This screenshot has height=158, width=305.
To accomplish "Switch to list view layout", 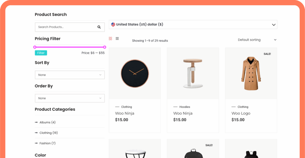I will point(117,39).
